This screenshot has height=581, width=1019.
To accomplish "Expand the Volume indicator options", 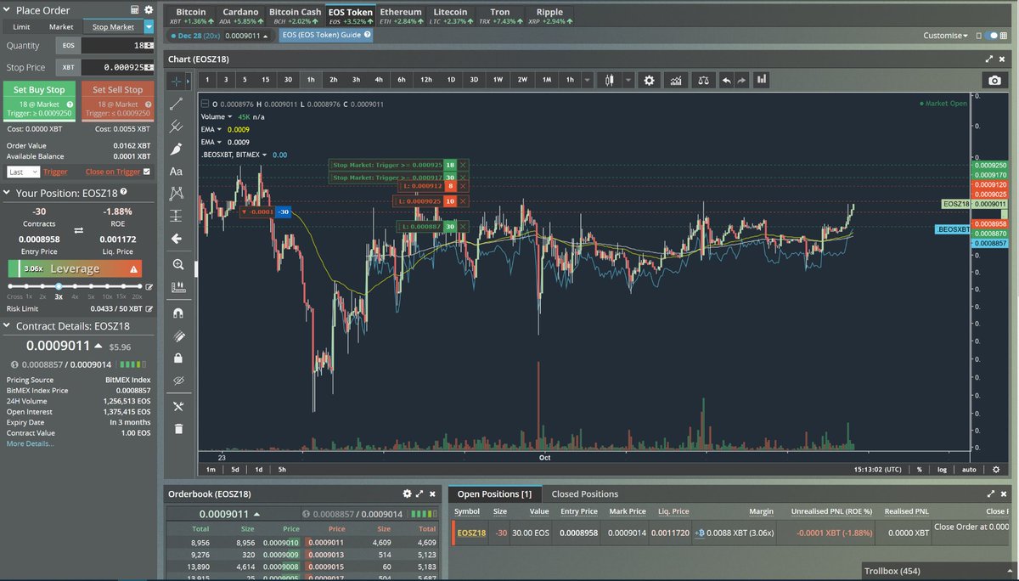I will [x=229, y=116].
